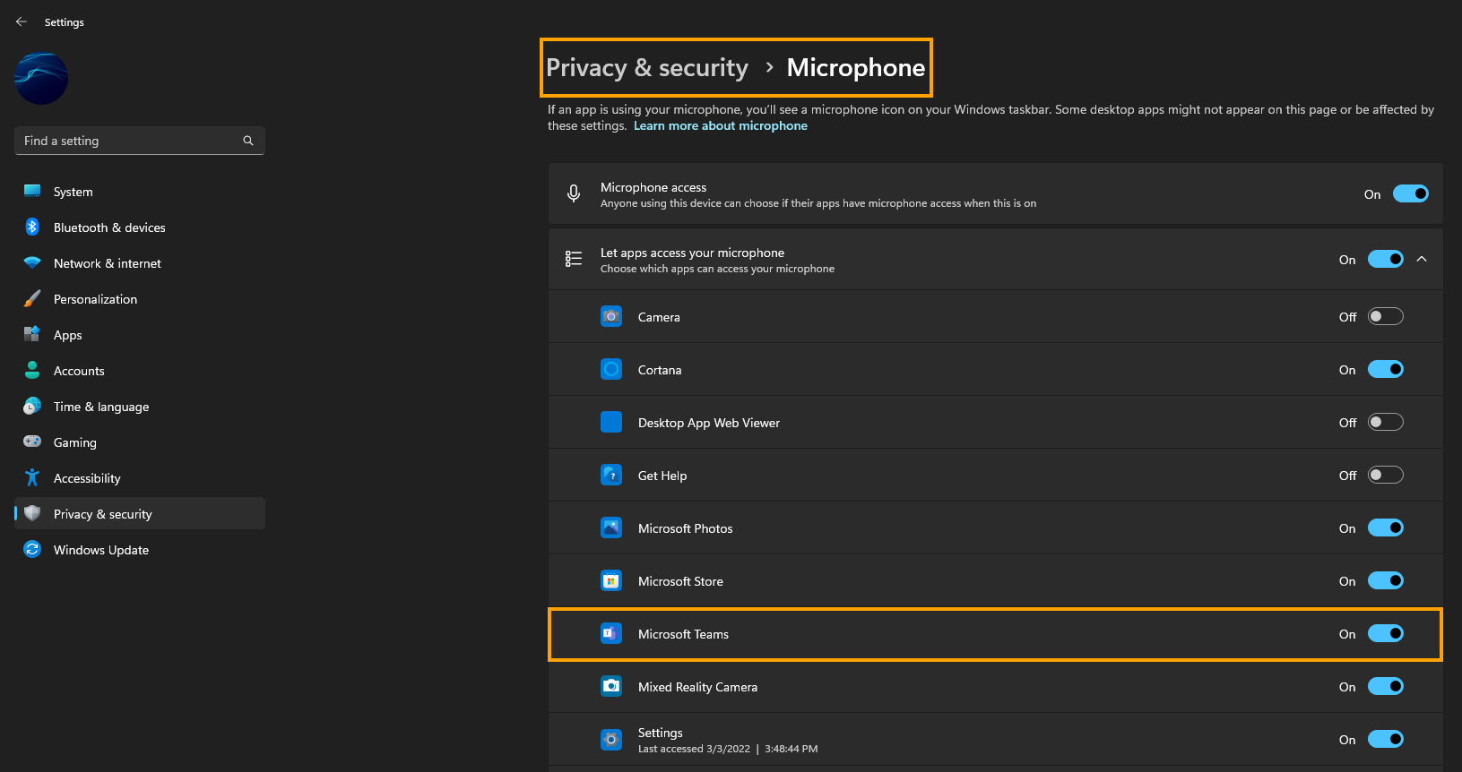Select Gaming in the sidebar
This screenshot has width=1462, height=772.
tap(140, 442)
